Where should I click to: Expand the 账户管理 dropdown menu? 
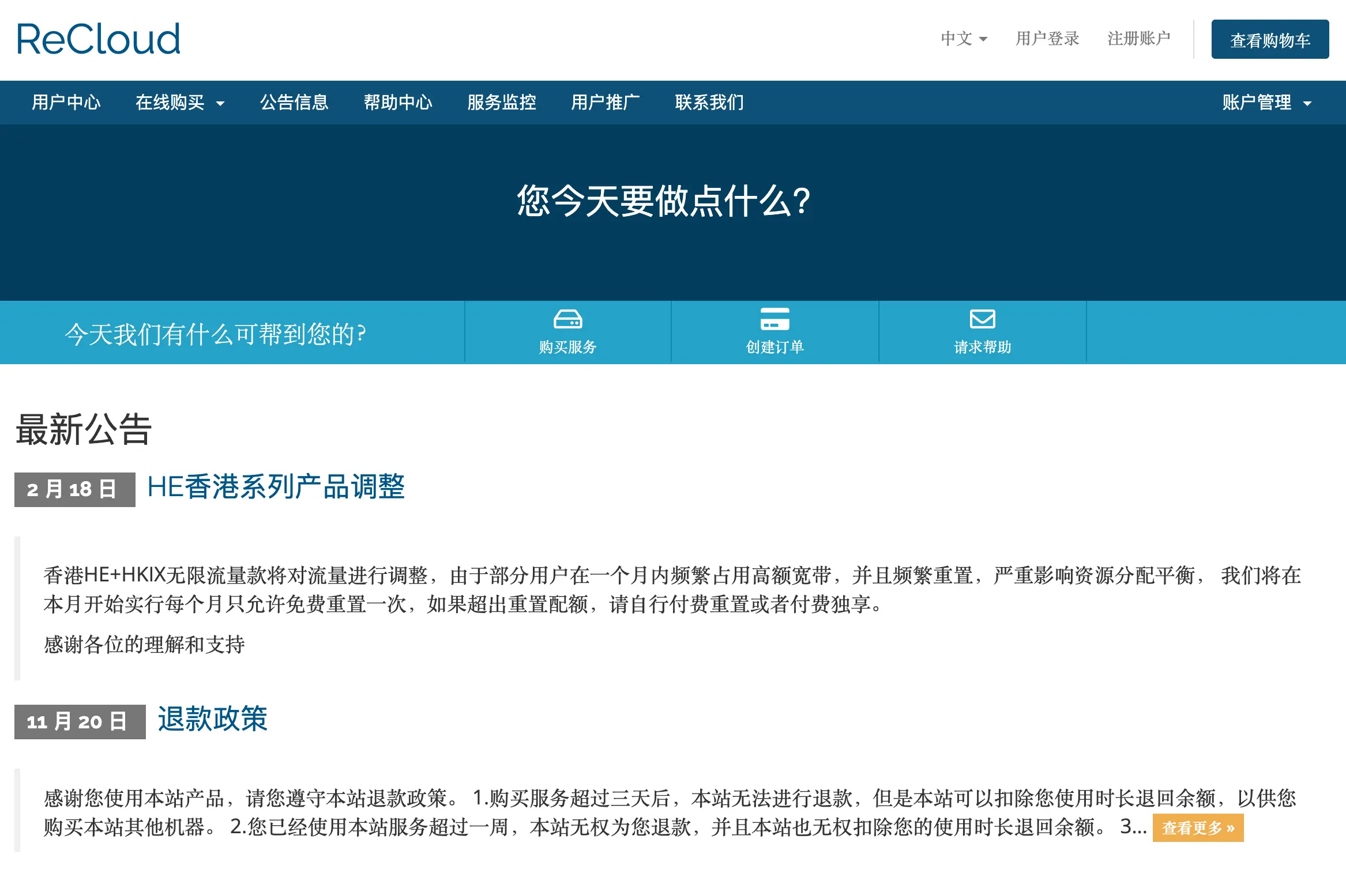[1266, 103]
